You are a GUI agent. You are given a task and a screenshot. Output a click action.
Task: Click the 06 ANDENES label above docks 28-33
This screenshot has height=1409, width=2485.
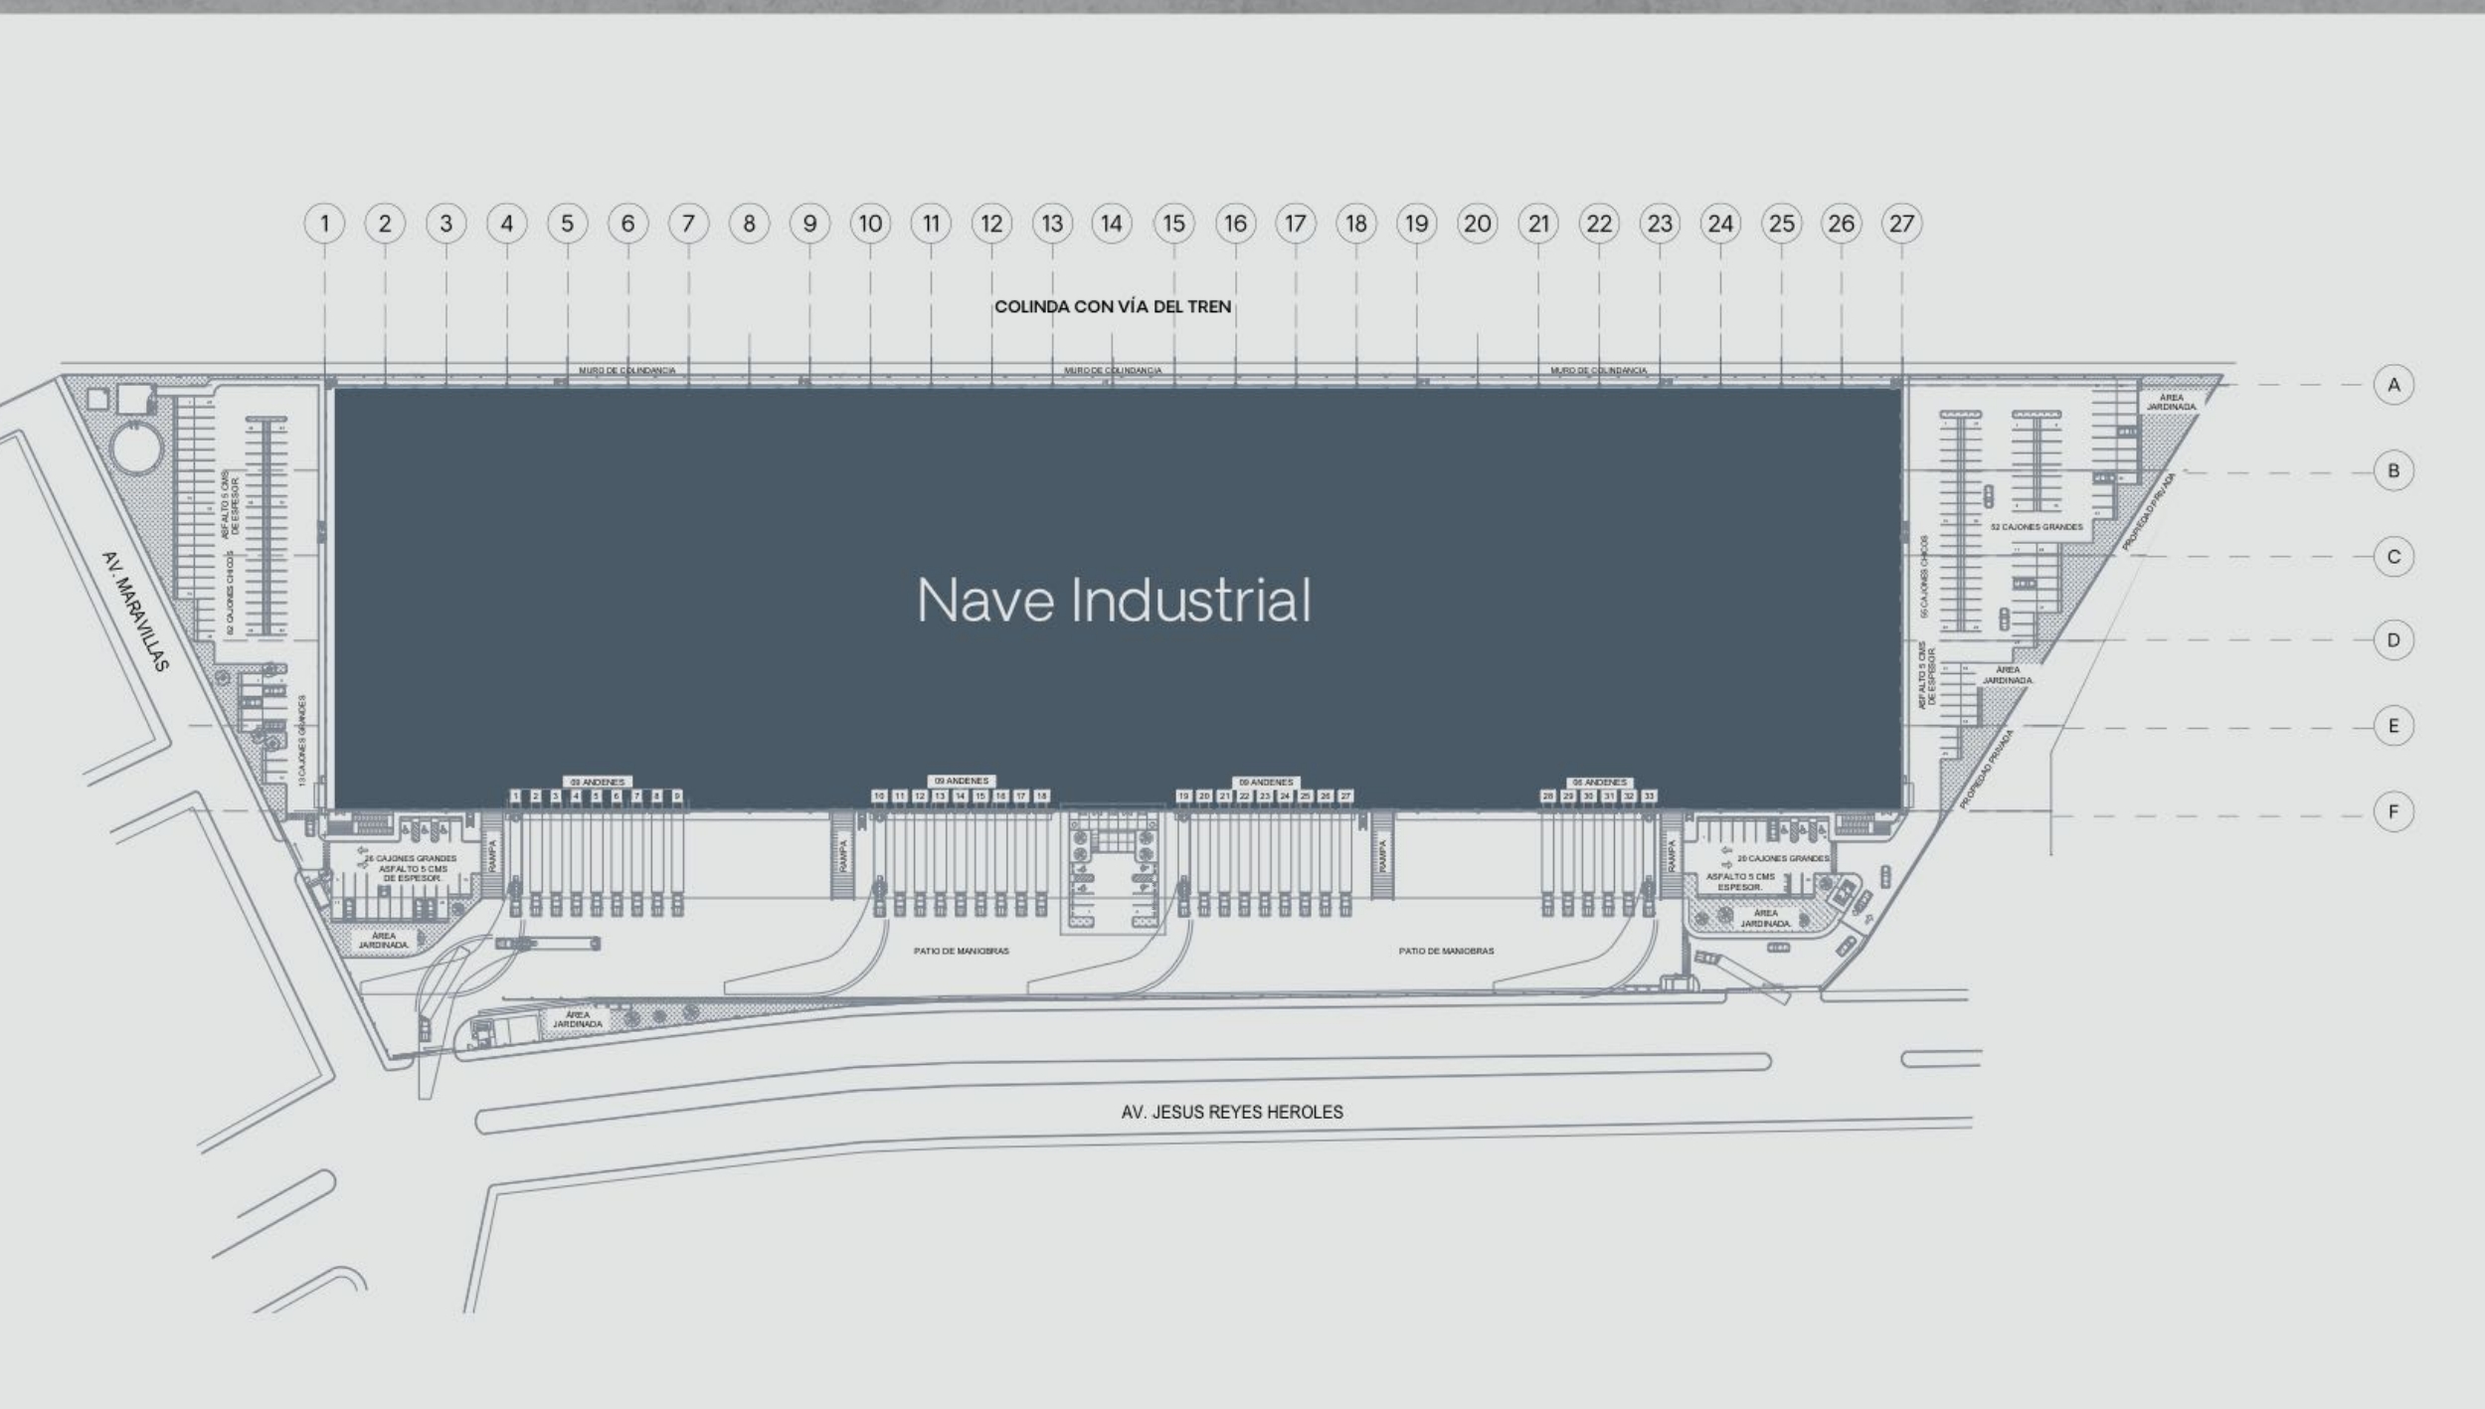[1599, 783]
